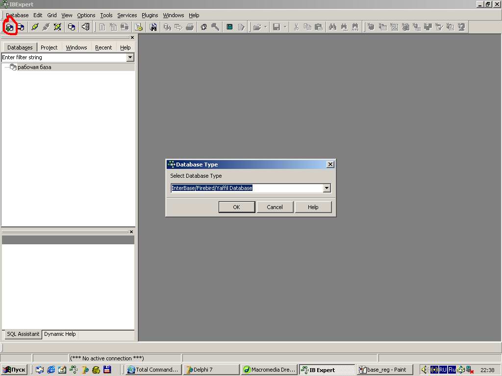The image size is (502, 376).
Task: Click the New View toolbar icon
Action: pos(394,27)
